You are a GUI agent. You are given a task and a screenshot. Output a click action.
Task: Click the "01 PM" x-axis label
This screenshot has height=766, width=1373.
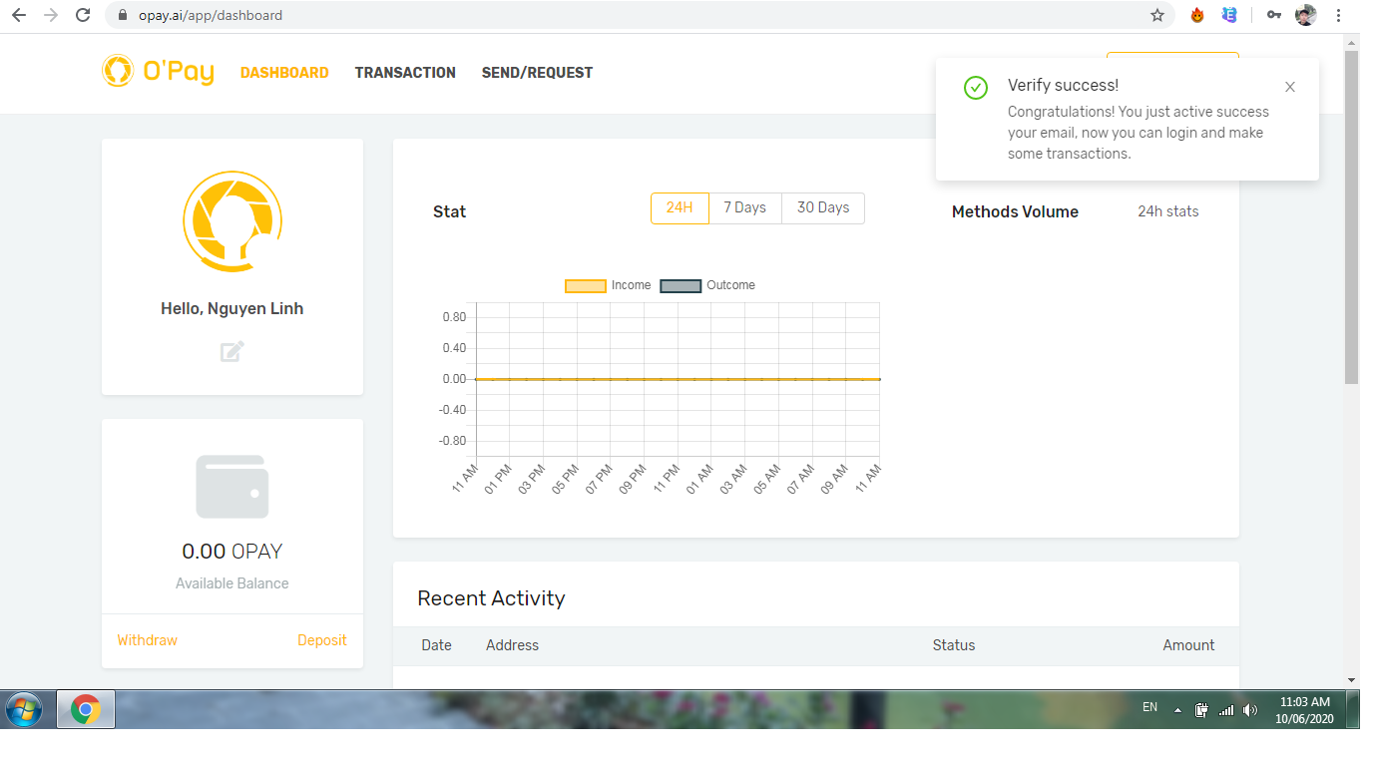click(498, 479)
